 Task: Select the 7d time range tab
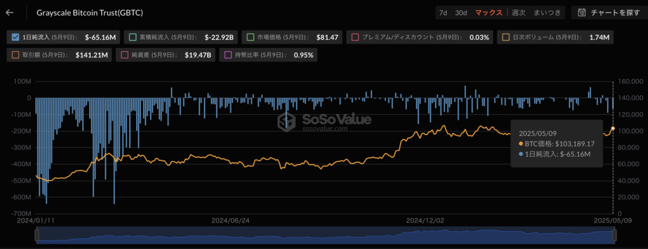443,13
